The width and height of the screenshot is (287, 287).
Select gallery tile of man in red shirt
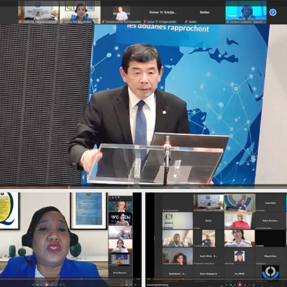tap(240, 221)
